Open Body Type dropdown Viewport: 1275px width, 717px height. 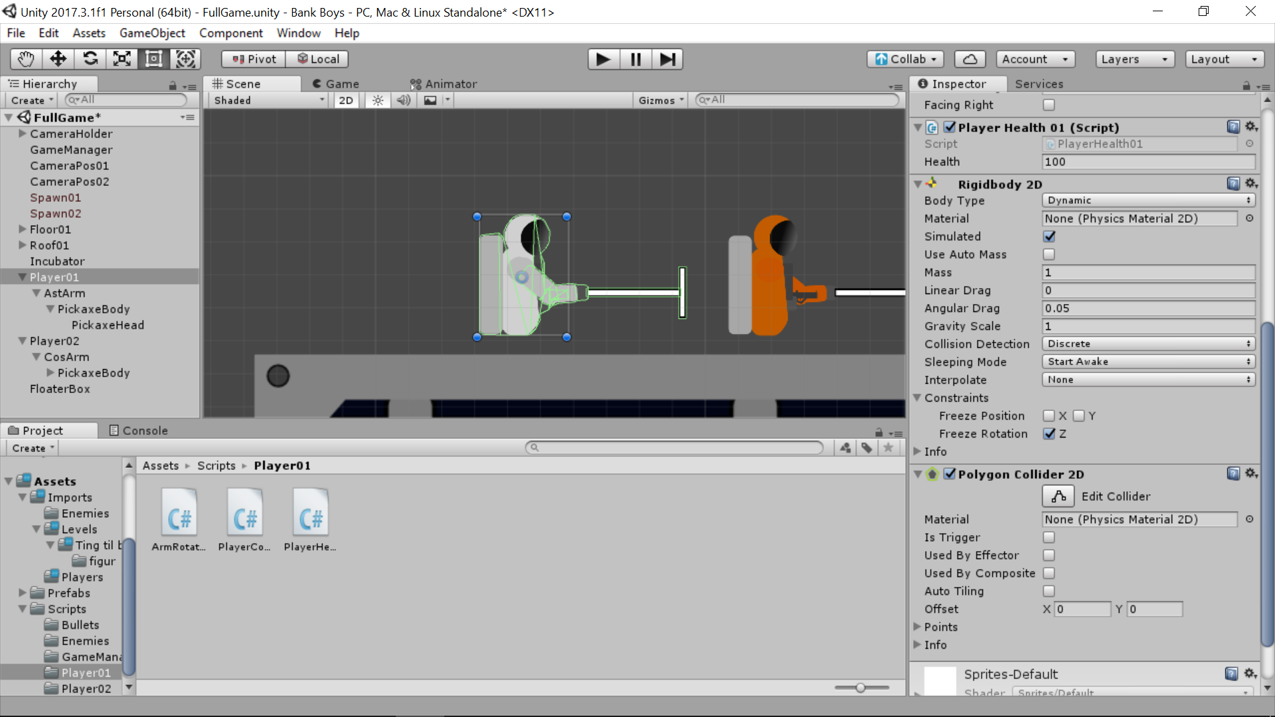[x=1148, y=200]
